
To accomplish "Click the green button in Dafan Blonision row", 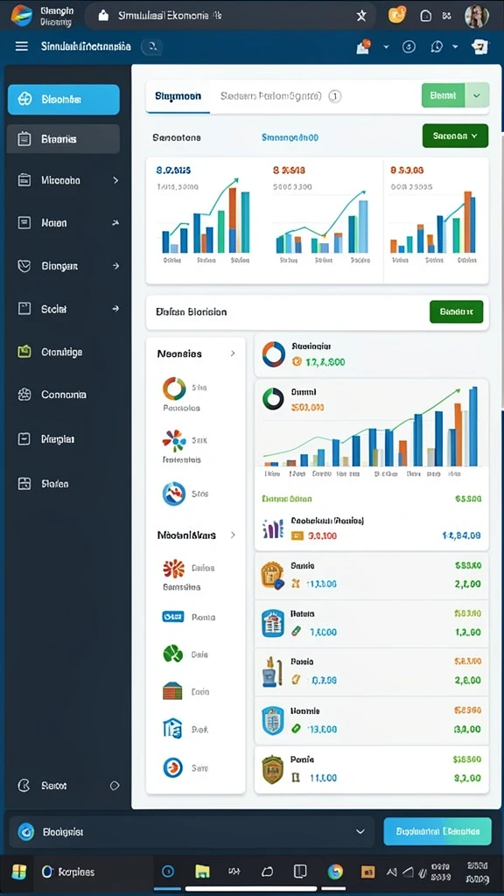I will tap(456, 312).
